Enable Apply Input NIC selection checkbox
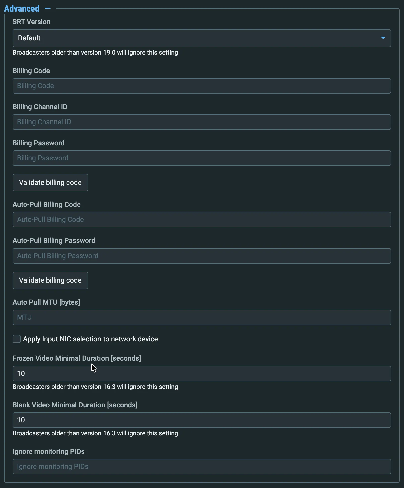404x488 pixels. pos(17,339)
